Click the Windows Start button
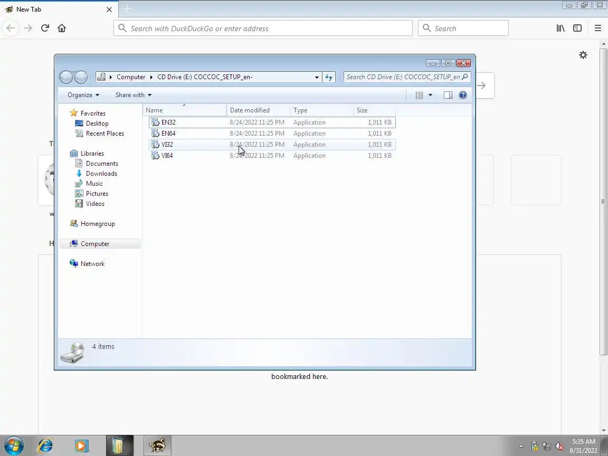Screen dimensions: 608x456 14,445
